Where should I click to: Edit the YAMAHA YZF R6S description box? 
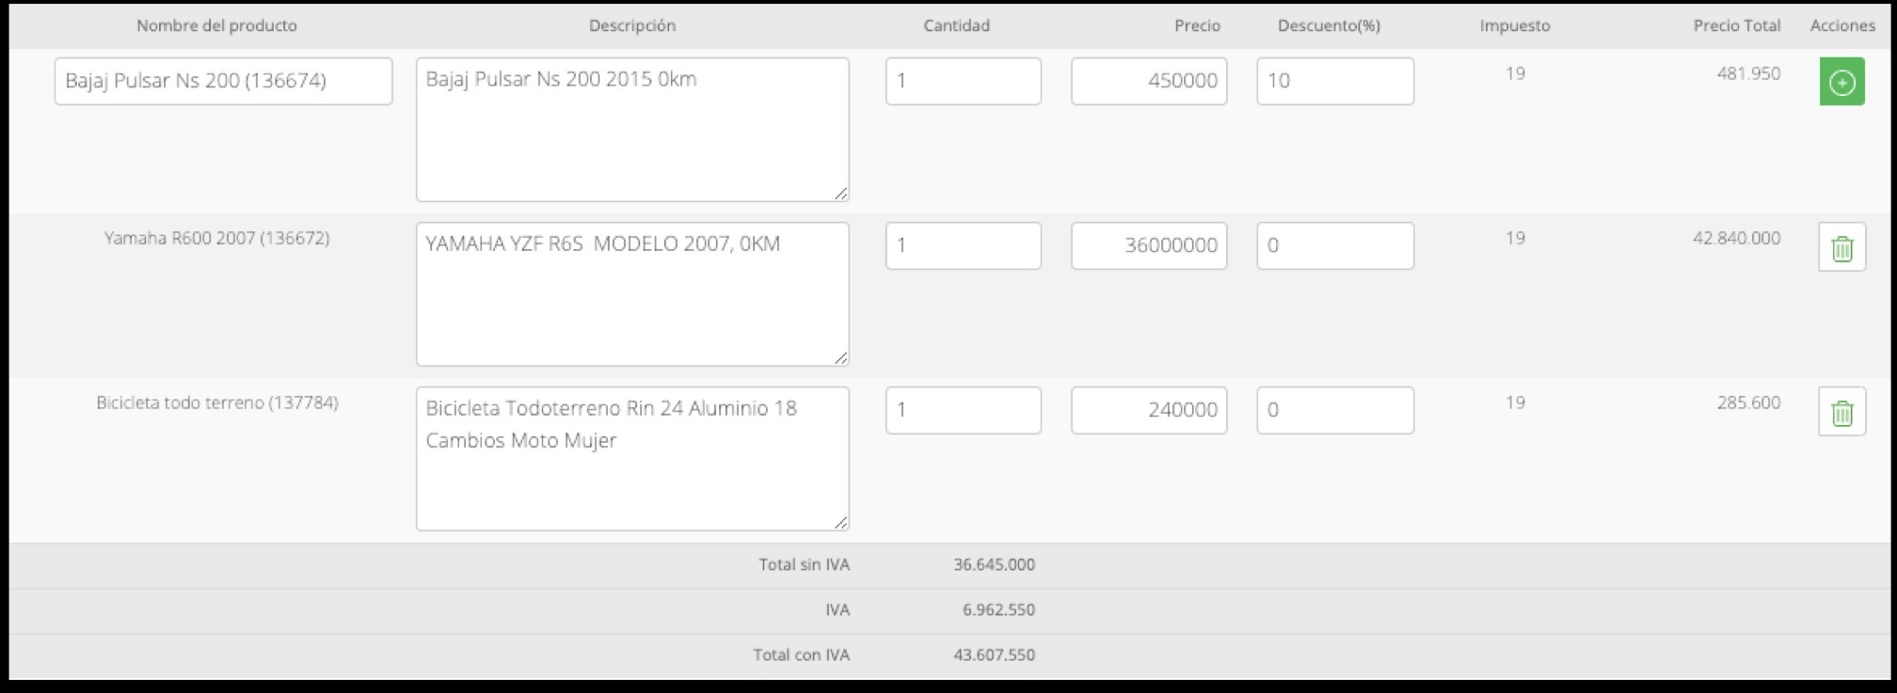point(632,294)
